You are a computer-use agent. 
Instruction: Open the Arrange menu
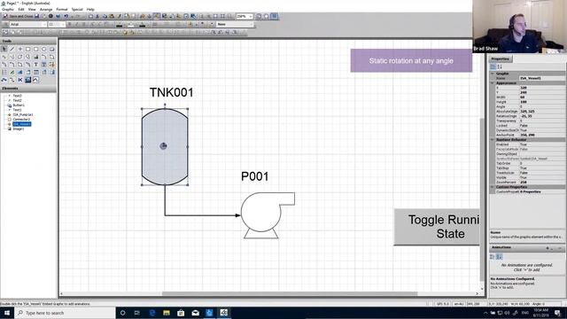click(46, 9)
